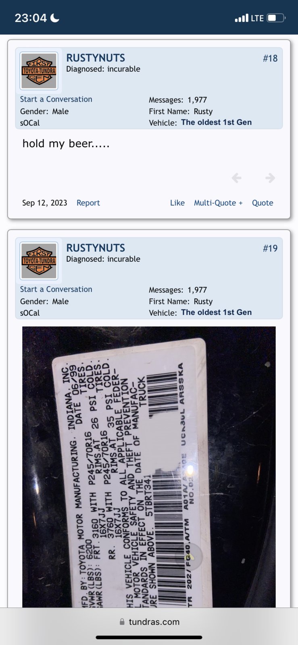Image resolution: width=298 pixels, height=645 pixels.
Task: Open RUSTYNUTS username in post #18
Action: [96, 58]
